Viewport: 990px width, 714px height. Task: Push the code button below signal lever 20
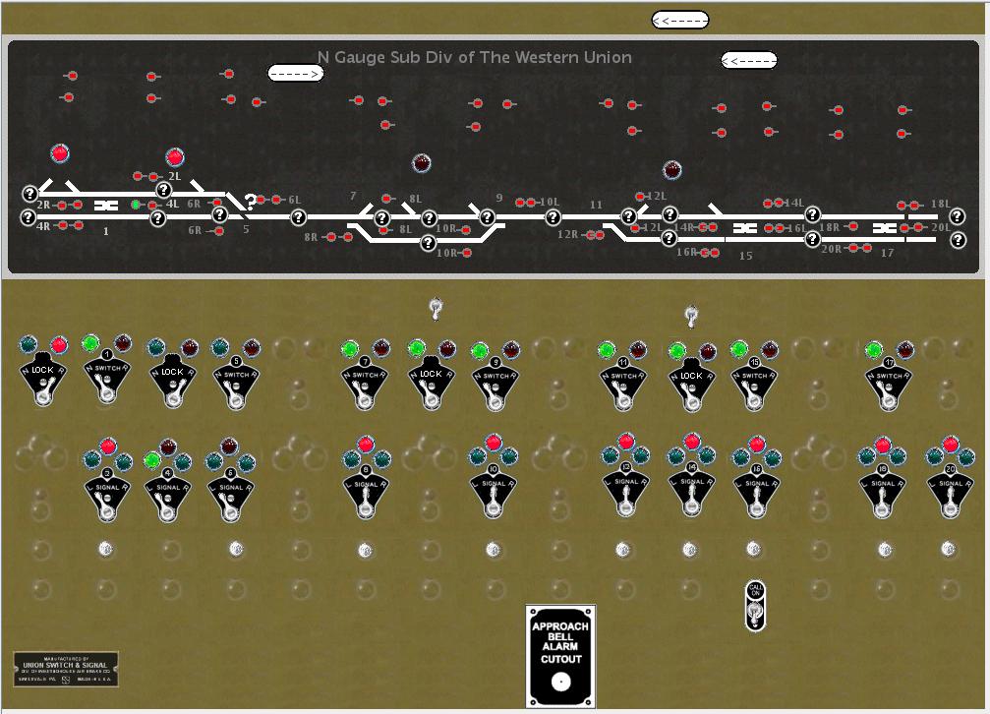[x=949, y=549]
